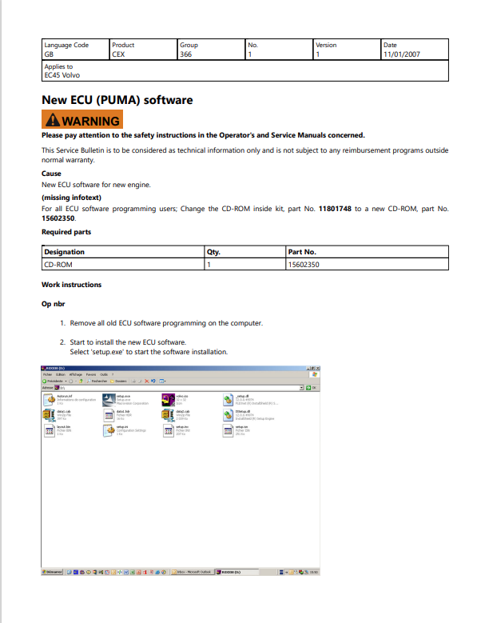
Task: Open the Favoris menu in Explorer
Action: [x=91, y=374]
